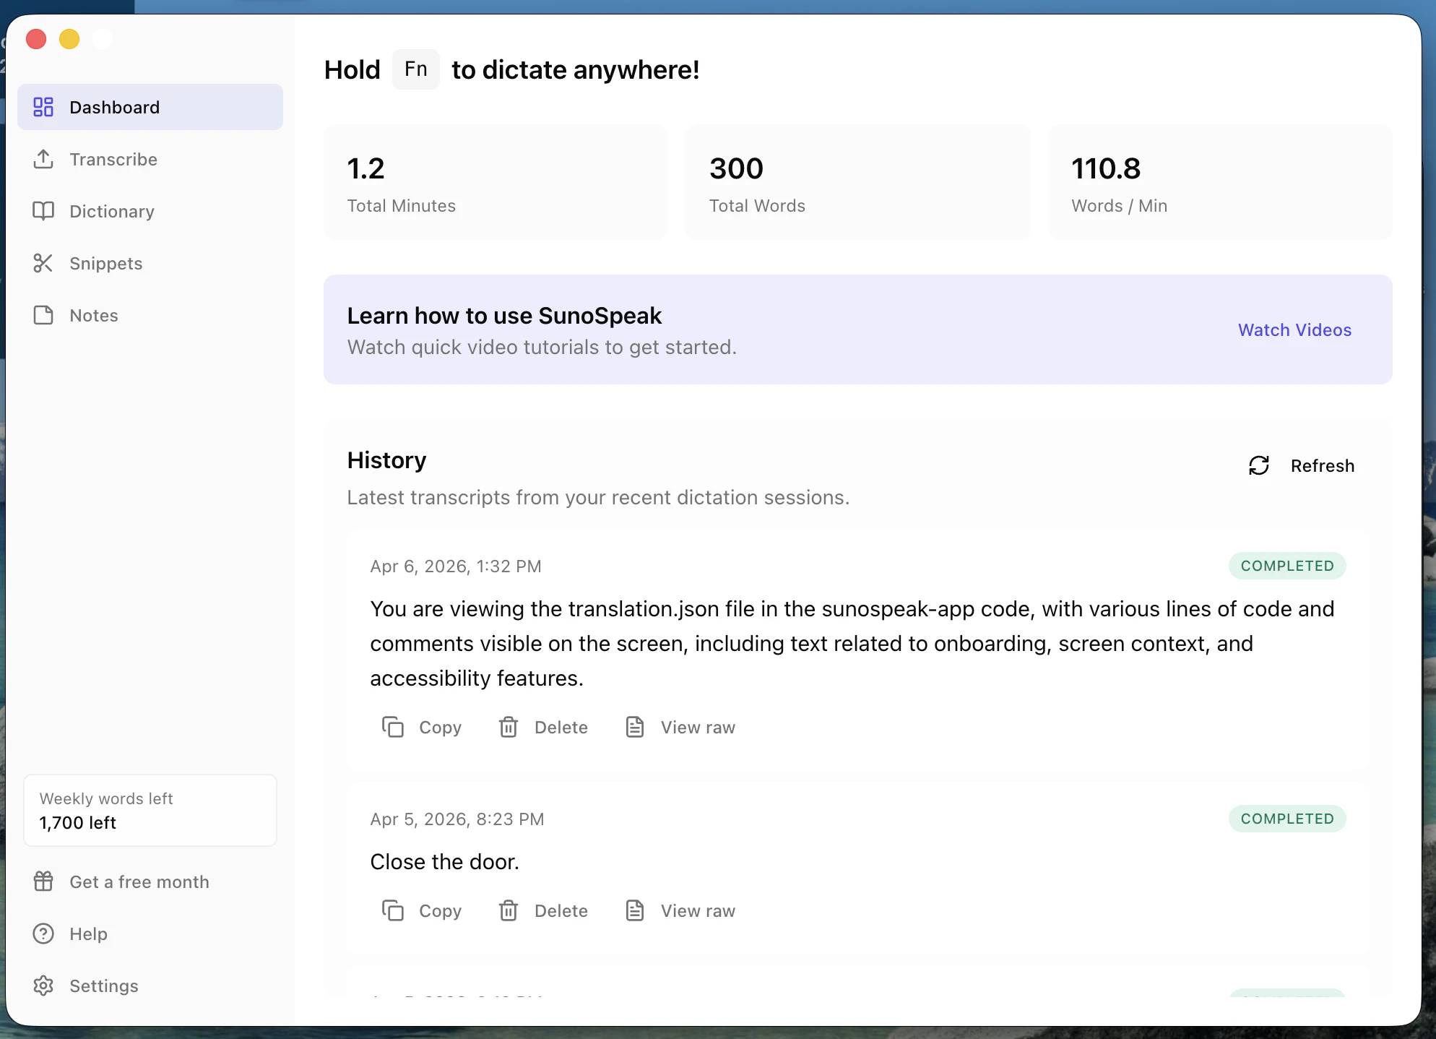The height and width of the screenshot is (1039, 1436).
Task: Click the Transcribe upload icon
Action: pyautogui.click(x=43, y=159)
